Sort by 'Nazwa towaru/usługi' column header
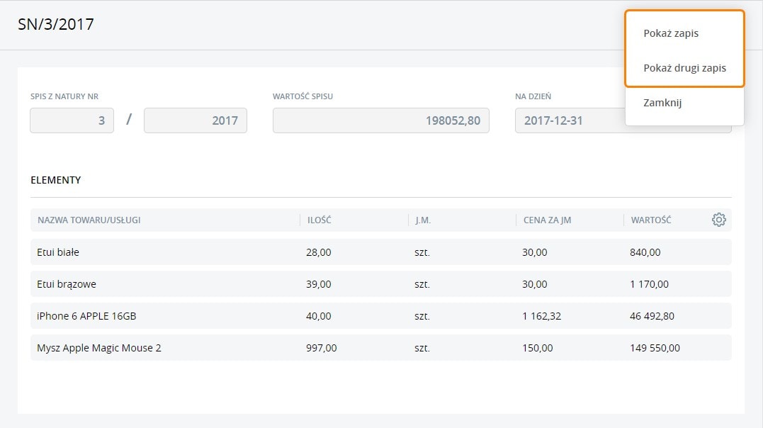763x428 pixels. (89, 220)
